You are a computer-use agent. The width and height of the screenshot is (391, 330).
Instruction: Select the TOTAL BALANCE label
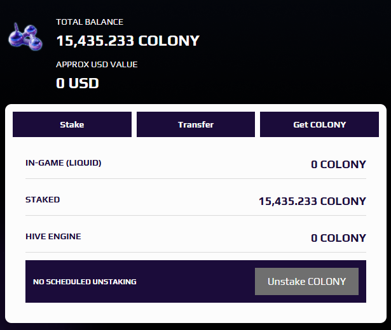[90, 22]
